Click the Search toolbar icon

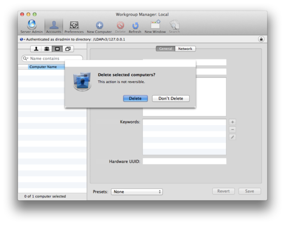coord(174,27)
